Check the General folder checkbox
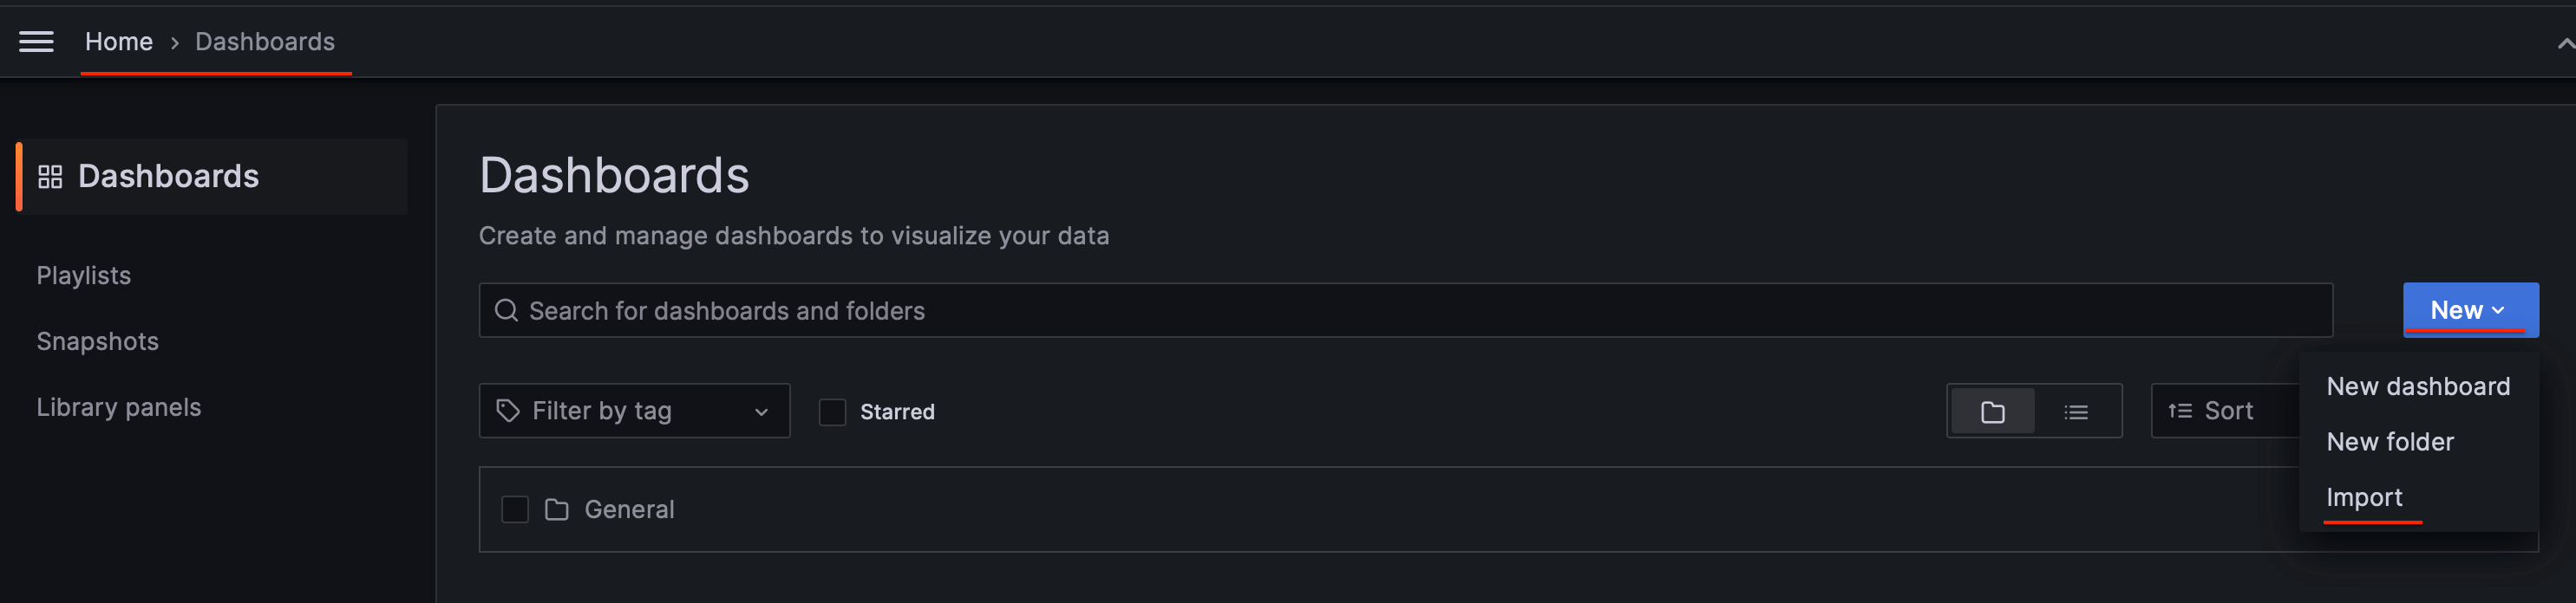This screenshot has width=2576, height=603. pos(514,509)
